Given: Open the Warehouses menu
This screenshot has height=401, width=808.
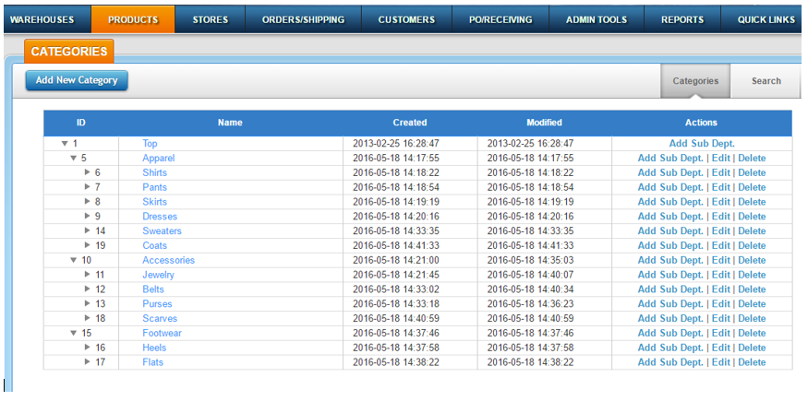Looking at the screenshot, I should 42,19.
